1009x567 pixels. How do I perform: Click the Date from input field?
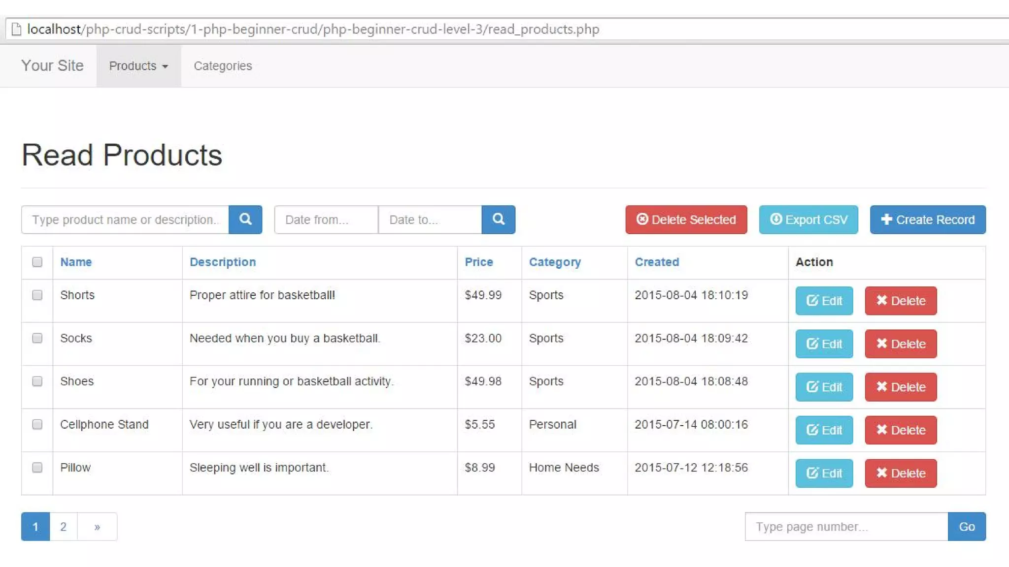[326, 220]
